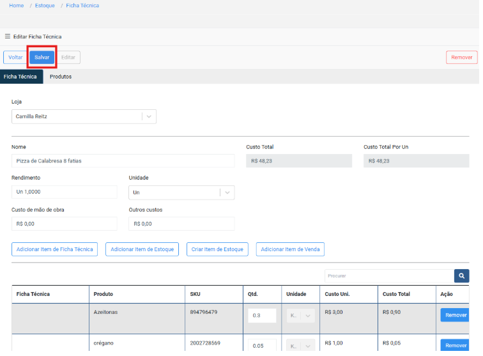Click the blue search magnifier icon
Screen dimensions: 483x356
[461, 275]
